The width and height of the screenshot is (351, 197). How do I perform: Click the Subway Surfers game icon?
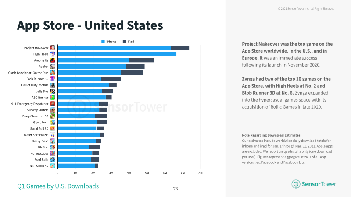pos(53,110)
